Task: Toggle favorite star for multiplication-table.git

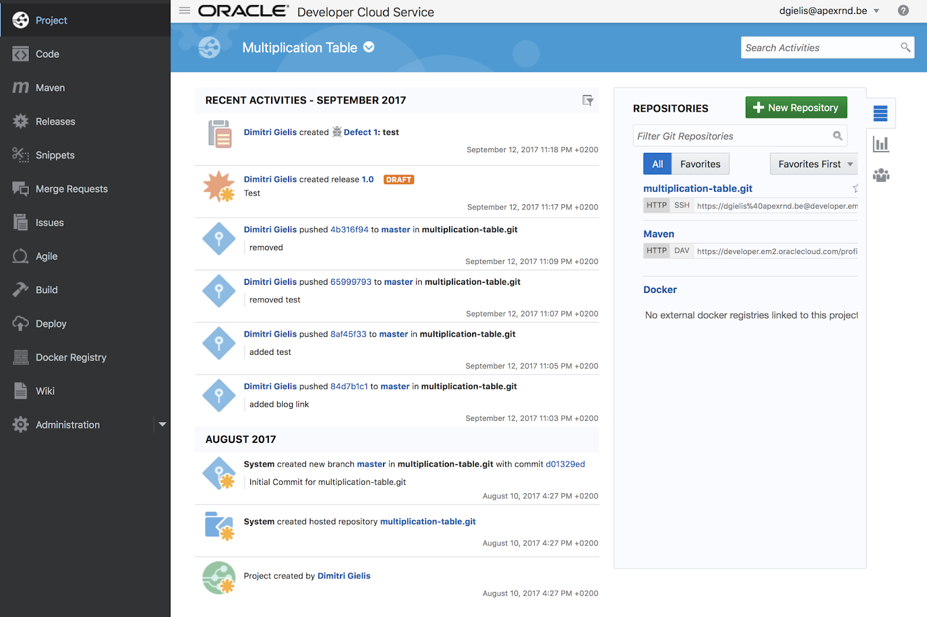Action: click(x=856, y=188)
